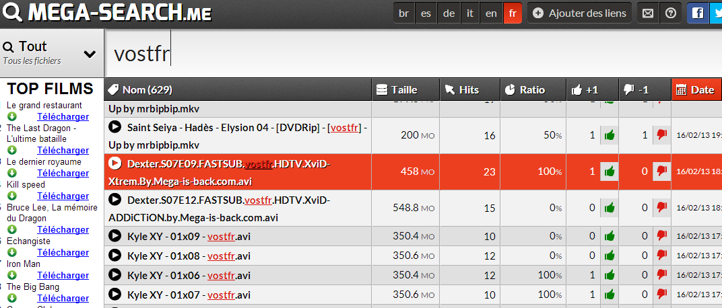Click 458 MO size cell
This screenshot has height=308, width=722.
click(x=405, y=172)
